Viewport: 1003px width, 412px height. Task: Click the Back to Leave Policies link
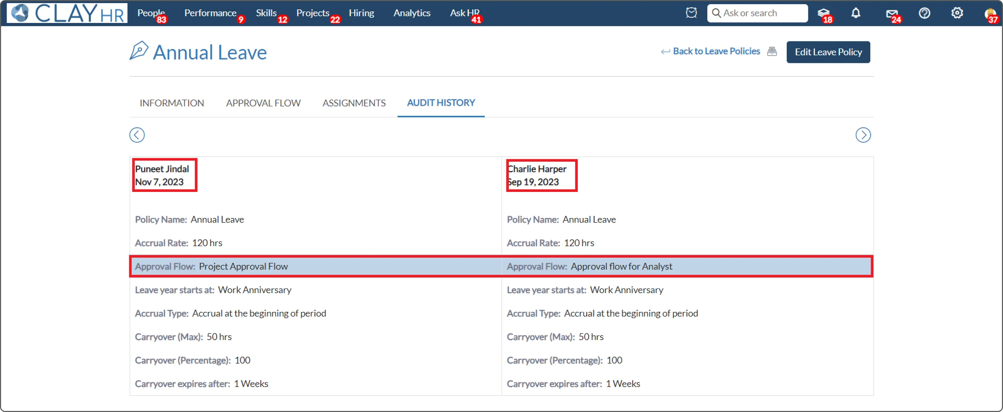pyautogui.click(x=716, y=51)
